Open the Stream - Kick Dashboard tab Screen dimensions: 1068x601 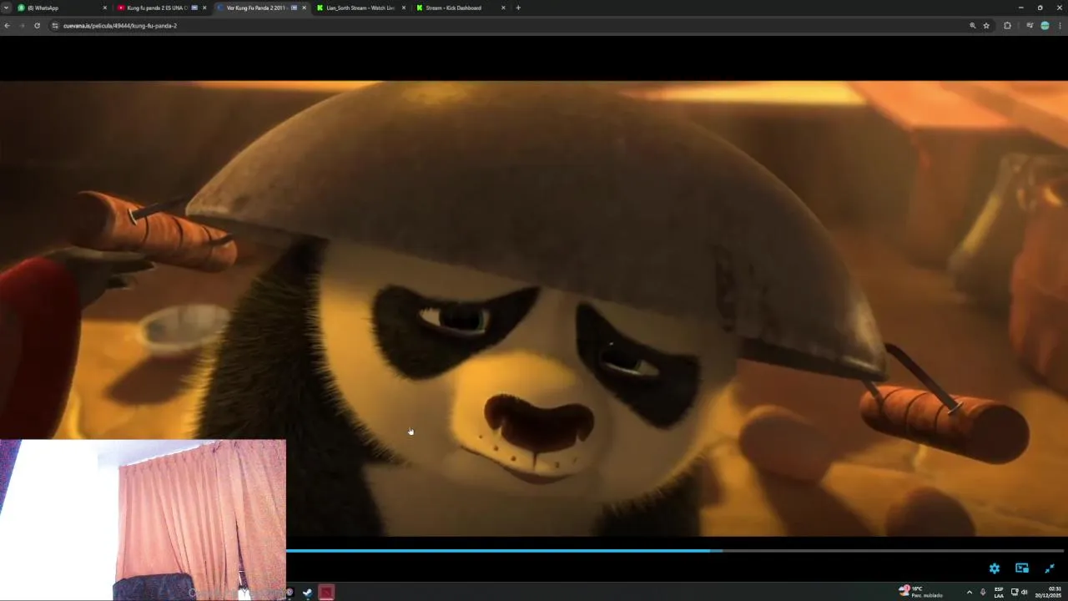coord(460,8)
